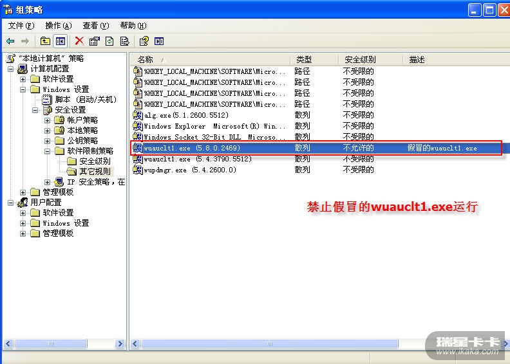Open the 文件(F) menu

tap(21, 25)
